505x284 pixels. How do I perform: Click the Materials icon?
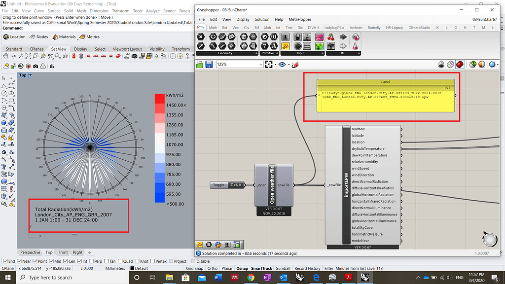(x=55, y=37)
